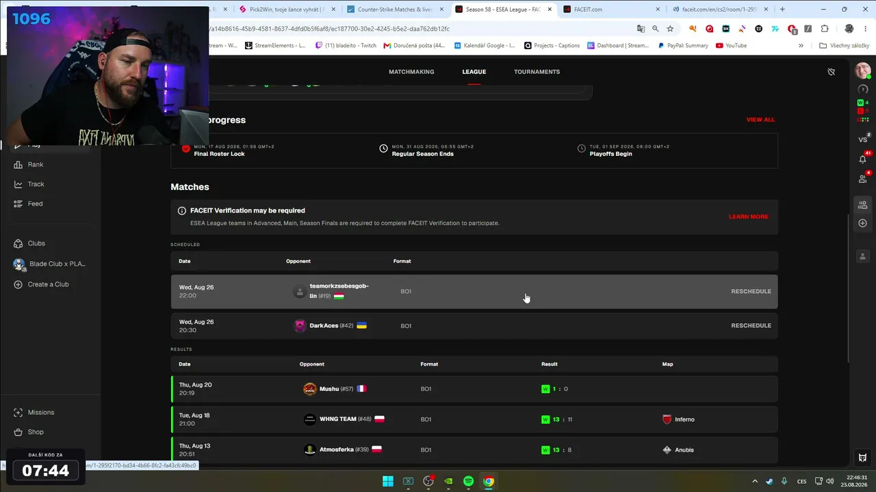Click the Playoffs Begin milestone
This screenshot has height=492, width=876.
(x=623, y=150)
